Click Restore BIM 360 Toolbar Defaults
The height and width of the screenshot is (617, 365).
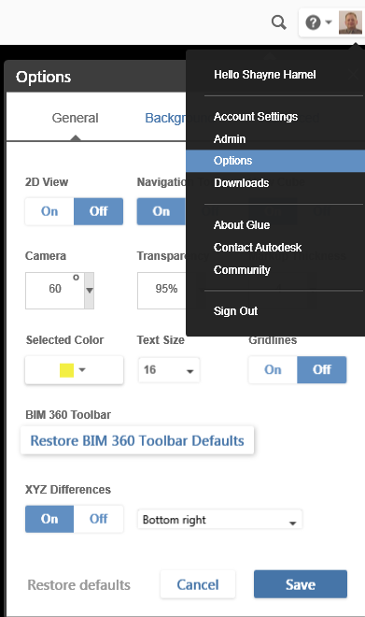point(137,440)
